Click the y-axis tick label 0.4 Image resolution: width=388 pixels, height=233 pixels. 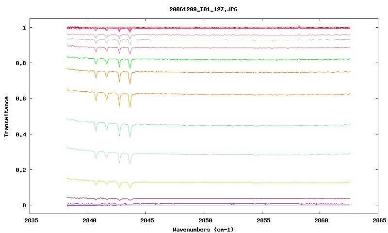[x=21, y=134]
